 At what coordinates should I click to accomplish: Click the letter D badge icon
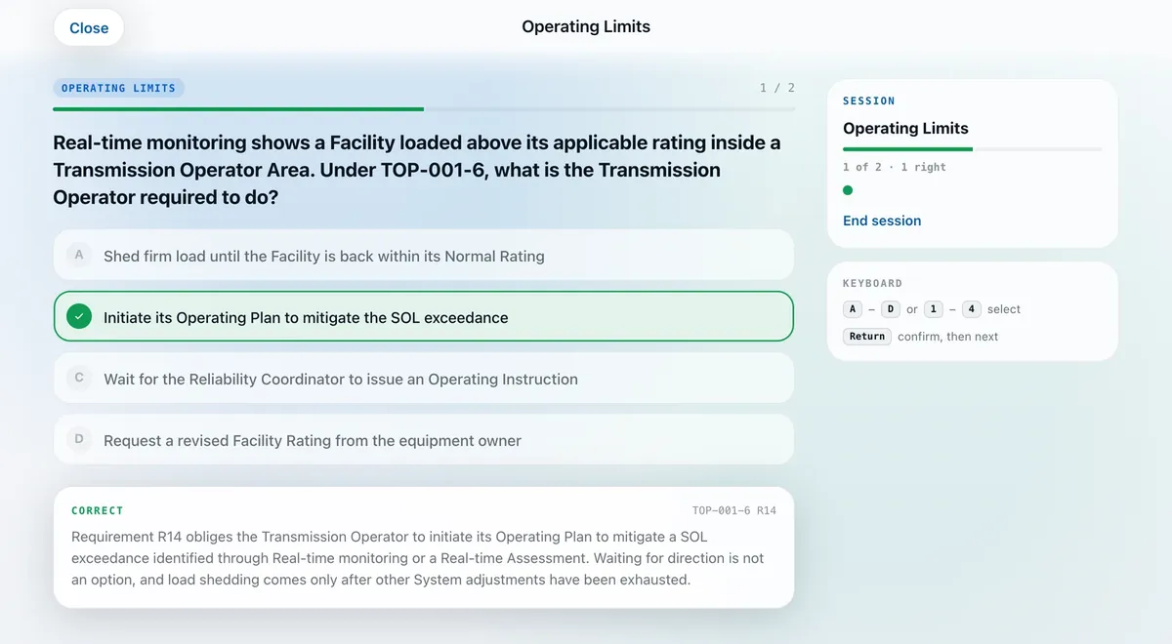pyautogui.click(x=79, y=439)
